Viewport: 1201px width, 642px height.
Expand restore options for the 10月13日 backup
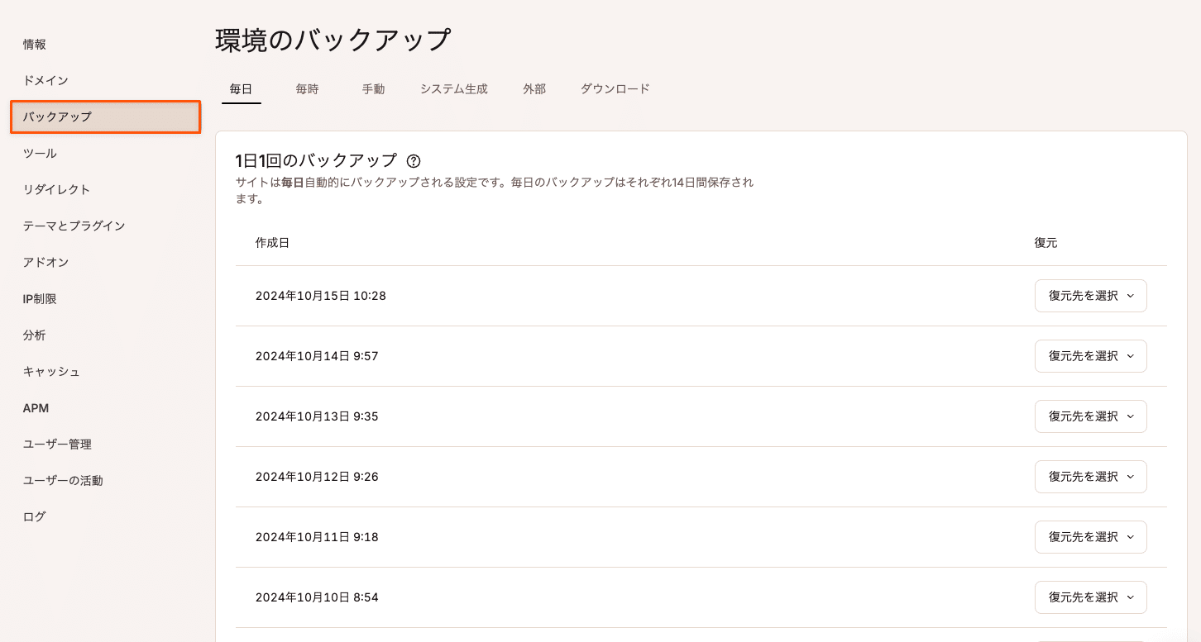(x=1090, y=416)
